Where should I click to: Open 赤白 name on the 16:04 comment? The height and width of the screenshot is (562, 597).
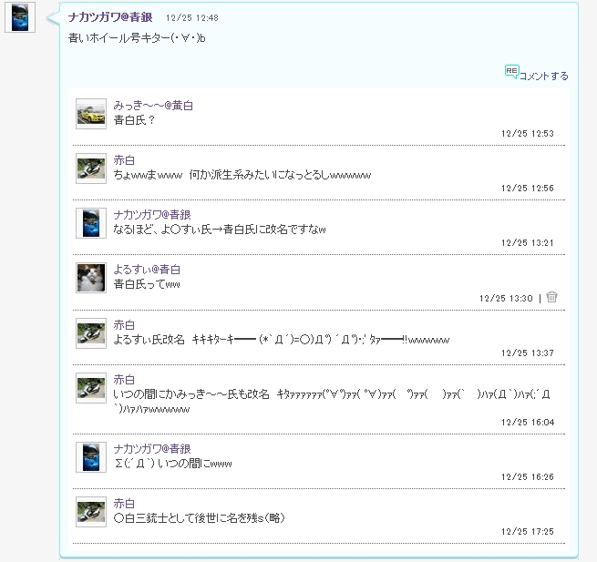click(124, 379)
